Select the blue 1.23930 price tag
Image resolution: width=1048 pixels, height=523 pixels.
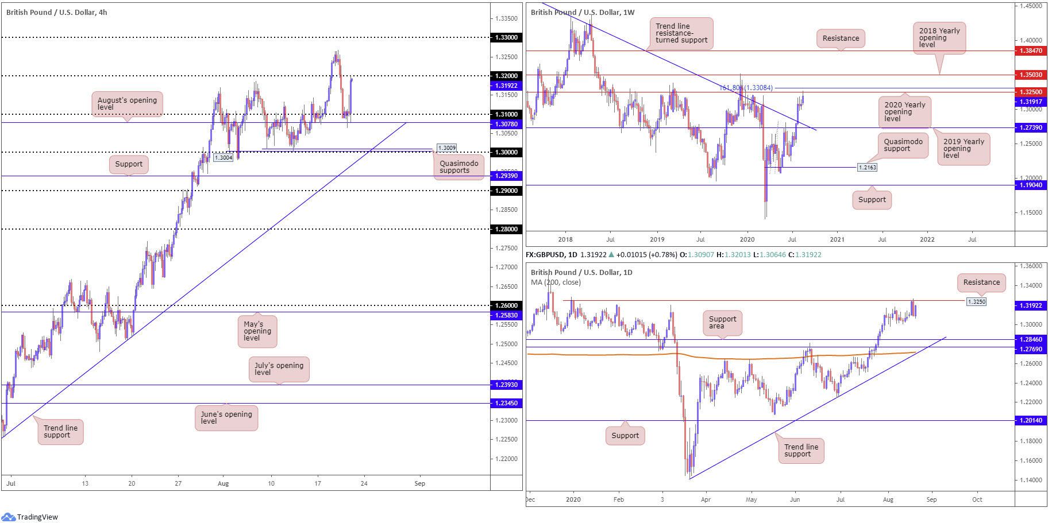point(506,385)
